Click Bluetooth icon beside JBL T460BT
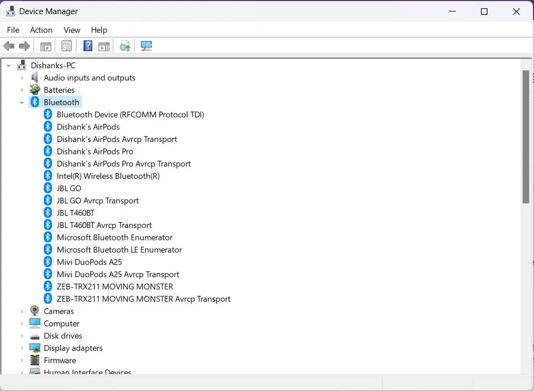534x391 pixels. tap(48, 212)
